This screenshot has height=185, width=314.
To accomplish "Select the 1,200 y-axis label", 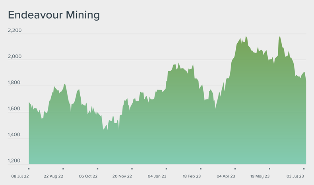I will click(x=14, y=161).
